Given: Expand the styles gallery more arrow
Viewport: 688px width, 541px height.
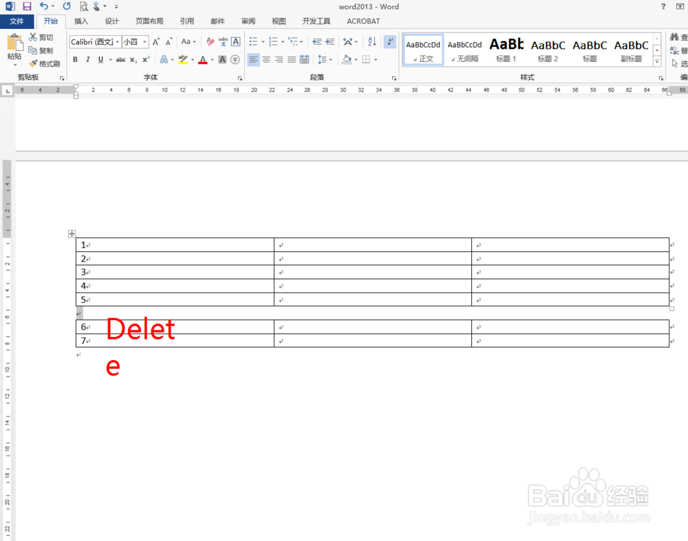Looking at the screenshot, I should pyautogui.click(x=657, y=61).
